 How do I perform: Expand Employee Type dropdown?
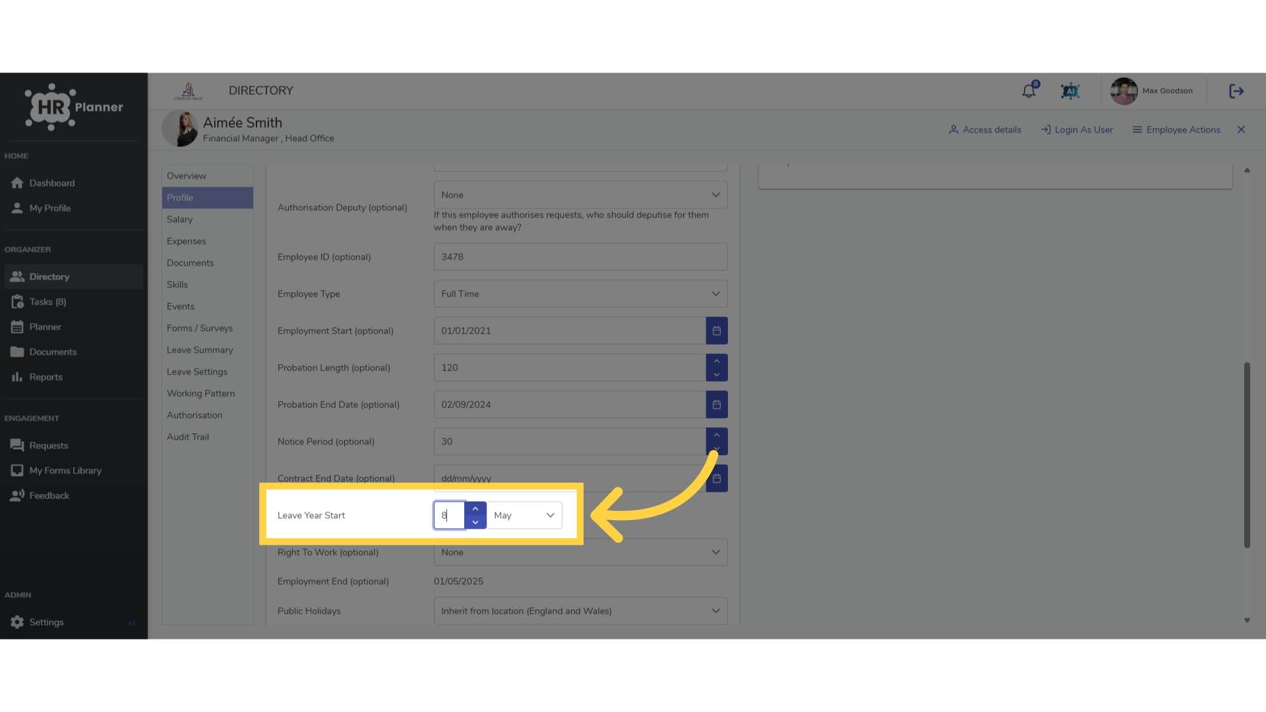(x=580, y=294)
